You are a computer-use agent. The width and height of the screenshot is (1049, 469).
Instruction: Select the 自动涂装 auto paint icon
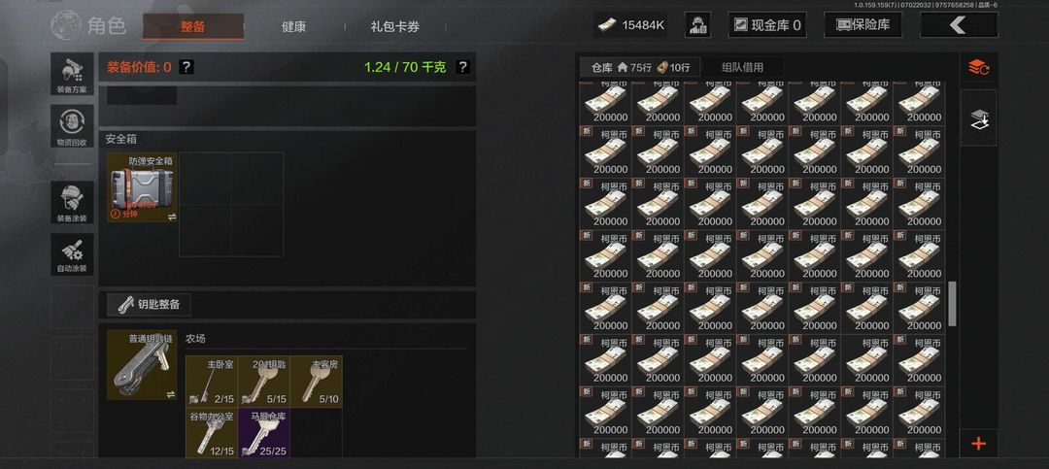coord(72,254)
